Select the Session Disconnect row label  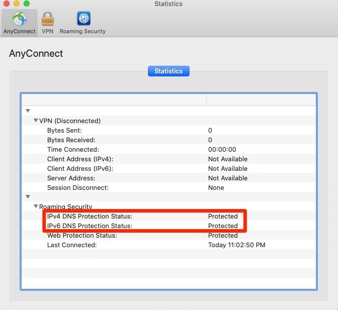pyautogui.click(x=78, y=188)
